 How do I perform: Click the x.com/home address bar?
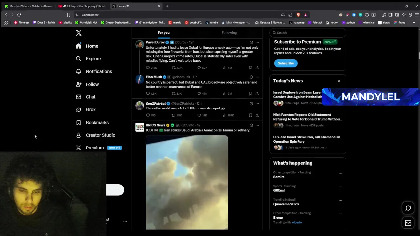(177, 15)
